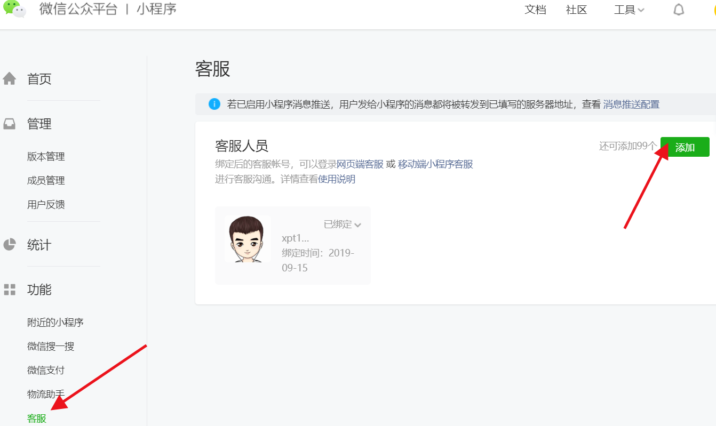Click the inbox icon beside 管理

point(10,124)
